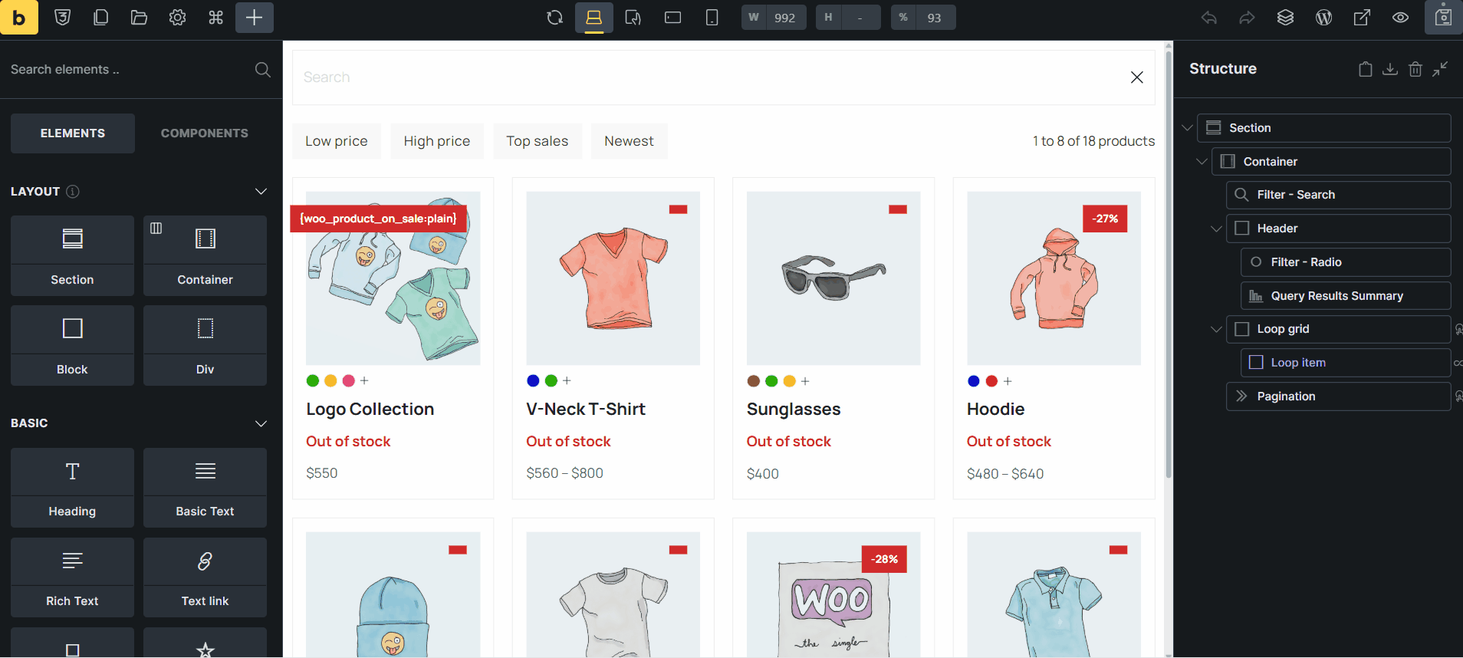Open the revisions layers icon
Image resolution: width=1463 pixels, height=658 pixels.
point(1286,17)
